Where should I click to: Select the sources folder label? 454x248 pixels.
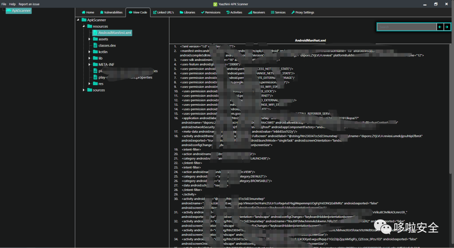[x=99, y=90]
